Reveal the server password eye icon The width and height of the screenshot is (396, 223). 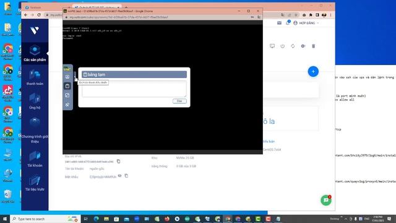(x=119, y=176)
